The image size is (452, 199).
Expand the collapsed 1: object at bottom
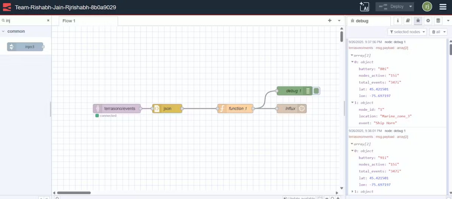[x=352, y=191]
